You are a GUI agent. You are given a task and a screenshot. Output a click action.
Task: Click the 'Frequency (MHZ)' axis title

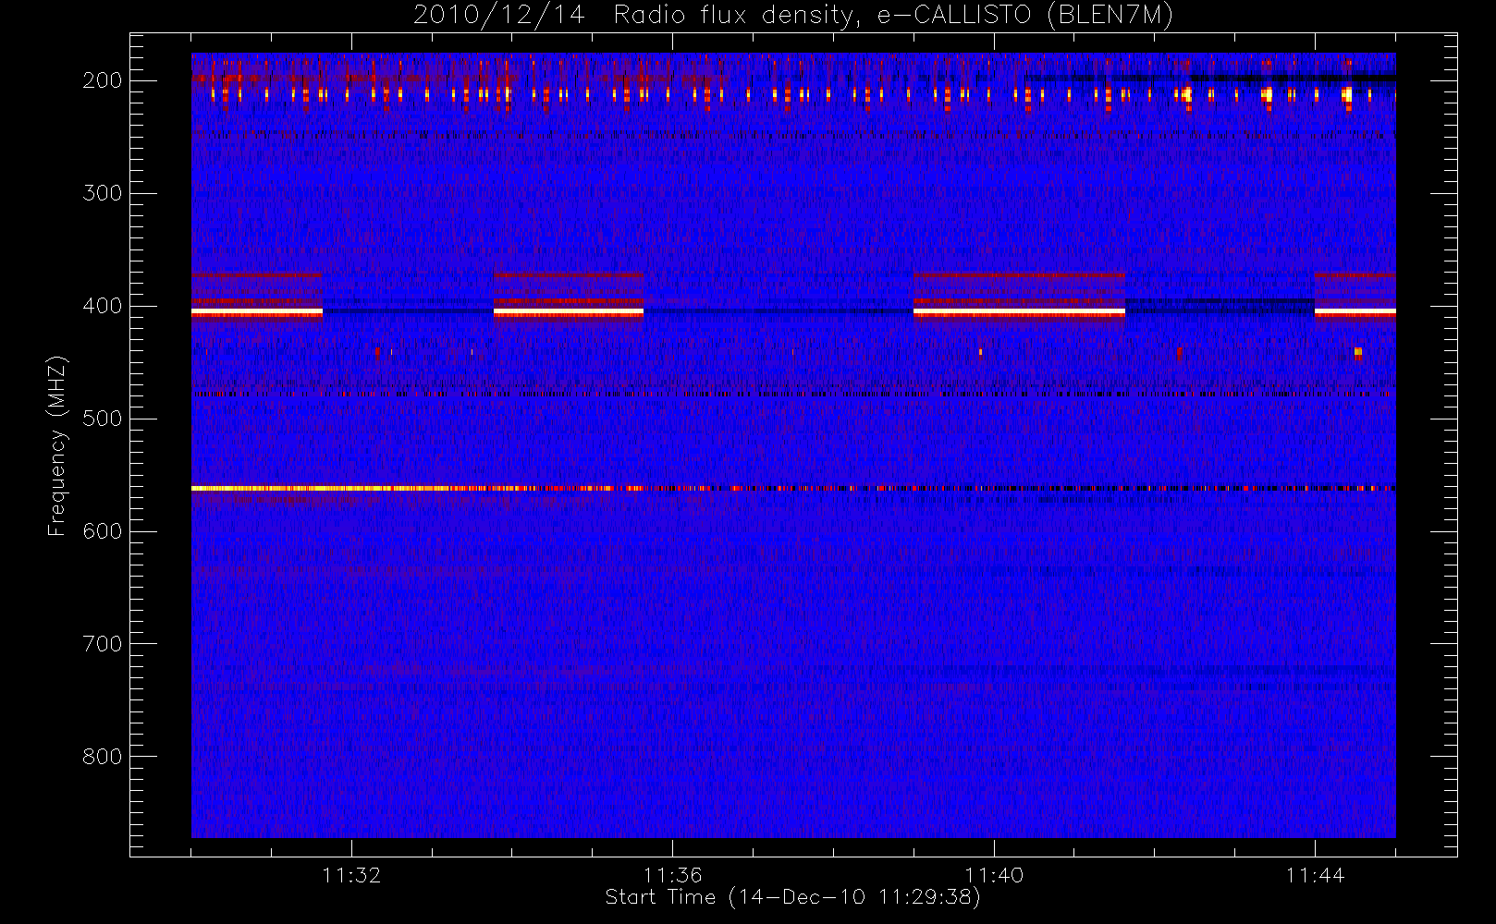(x=57, y=445)
